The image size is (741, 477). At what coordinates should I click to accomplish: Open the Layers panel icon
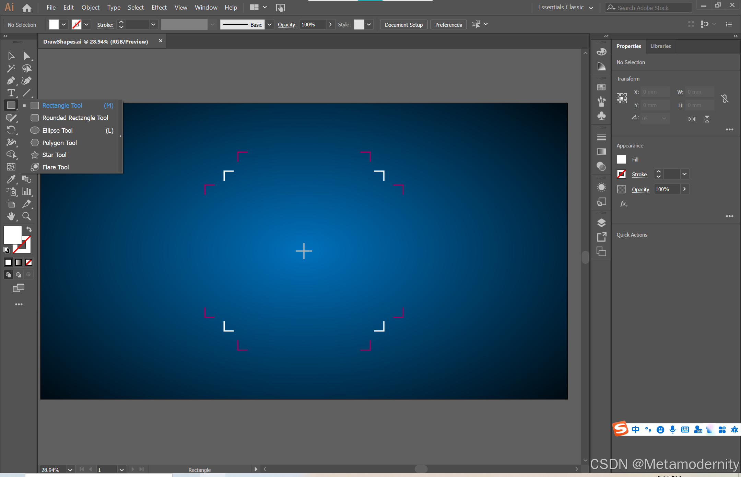coord(601,223)
